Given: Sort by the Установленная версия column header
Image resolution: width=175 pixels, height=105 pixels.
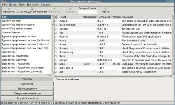Looking at the screenshot, I should (x=89, y=17).
